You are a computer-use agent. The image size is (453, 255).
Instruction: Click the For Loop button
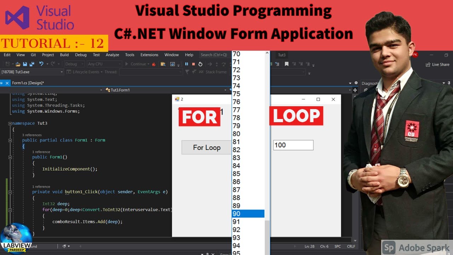207,147
